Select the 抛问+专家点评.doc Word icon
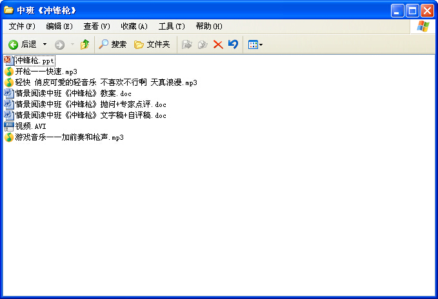 click(x=9, y=104)
